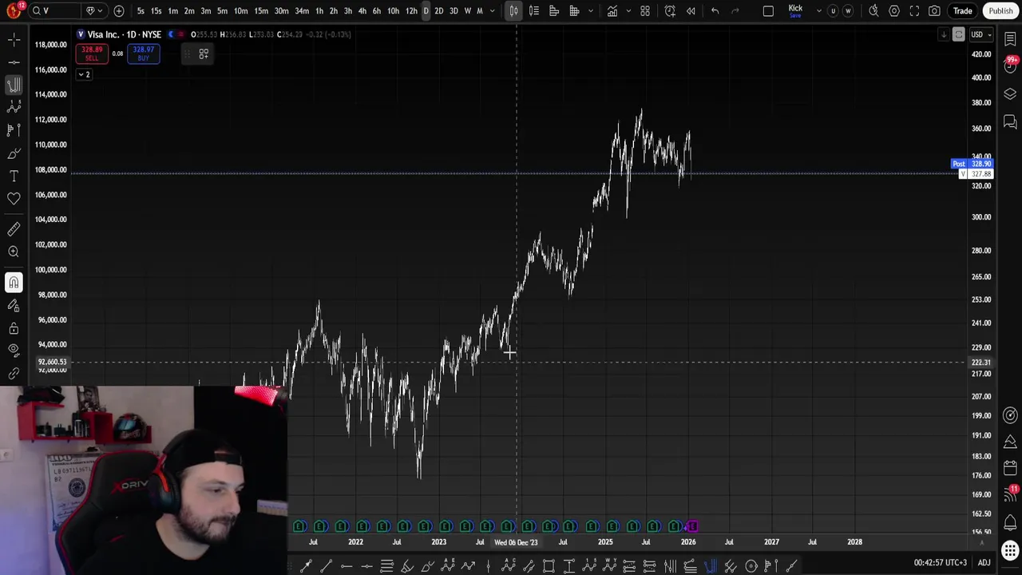1022x575 pixels.
Task: Toggle the Magnet mode in left toolbar
Action: [x=14, y=283]
